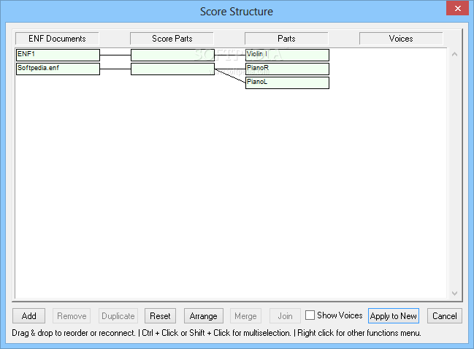Screen dimensions: 474x349
Task: Enable the Show Voices checkbox
Action: 310,315
